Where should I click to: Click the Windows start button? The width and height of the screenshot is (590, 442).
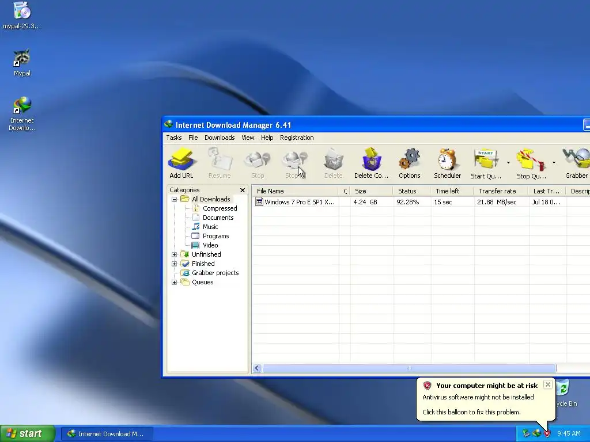pos(28,433)
